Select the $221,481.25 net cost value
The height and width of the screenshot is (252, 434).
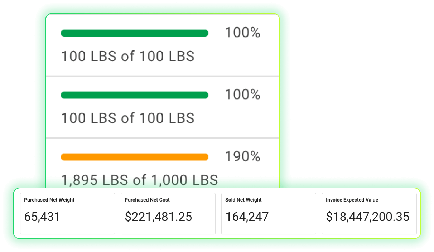tap(158, 217)
